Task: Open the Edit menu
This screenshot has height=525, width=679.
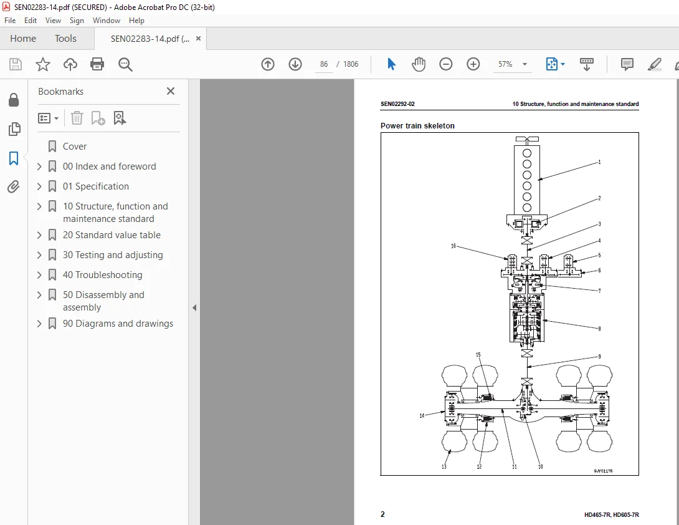Action: coord(31,21)
